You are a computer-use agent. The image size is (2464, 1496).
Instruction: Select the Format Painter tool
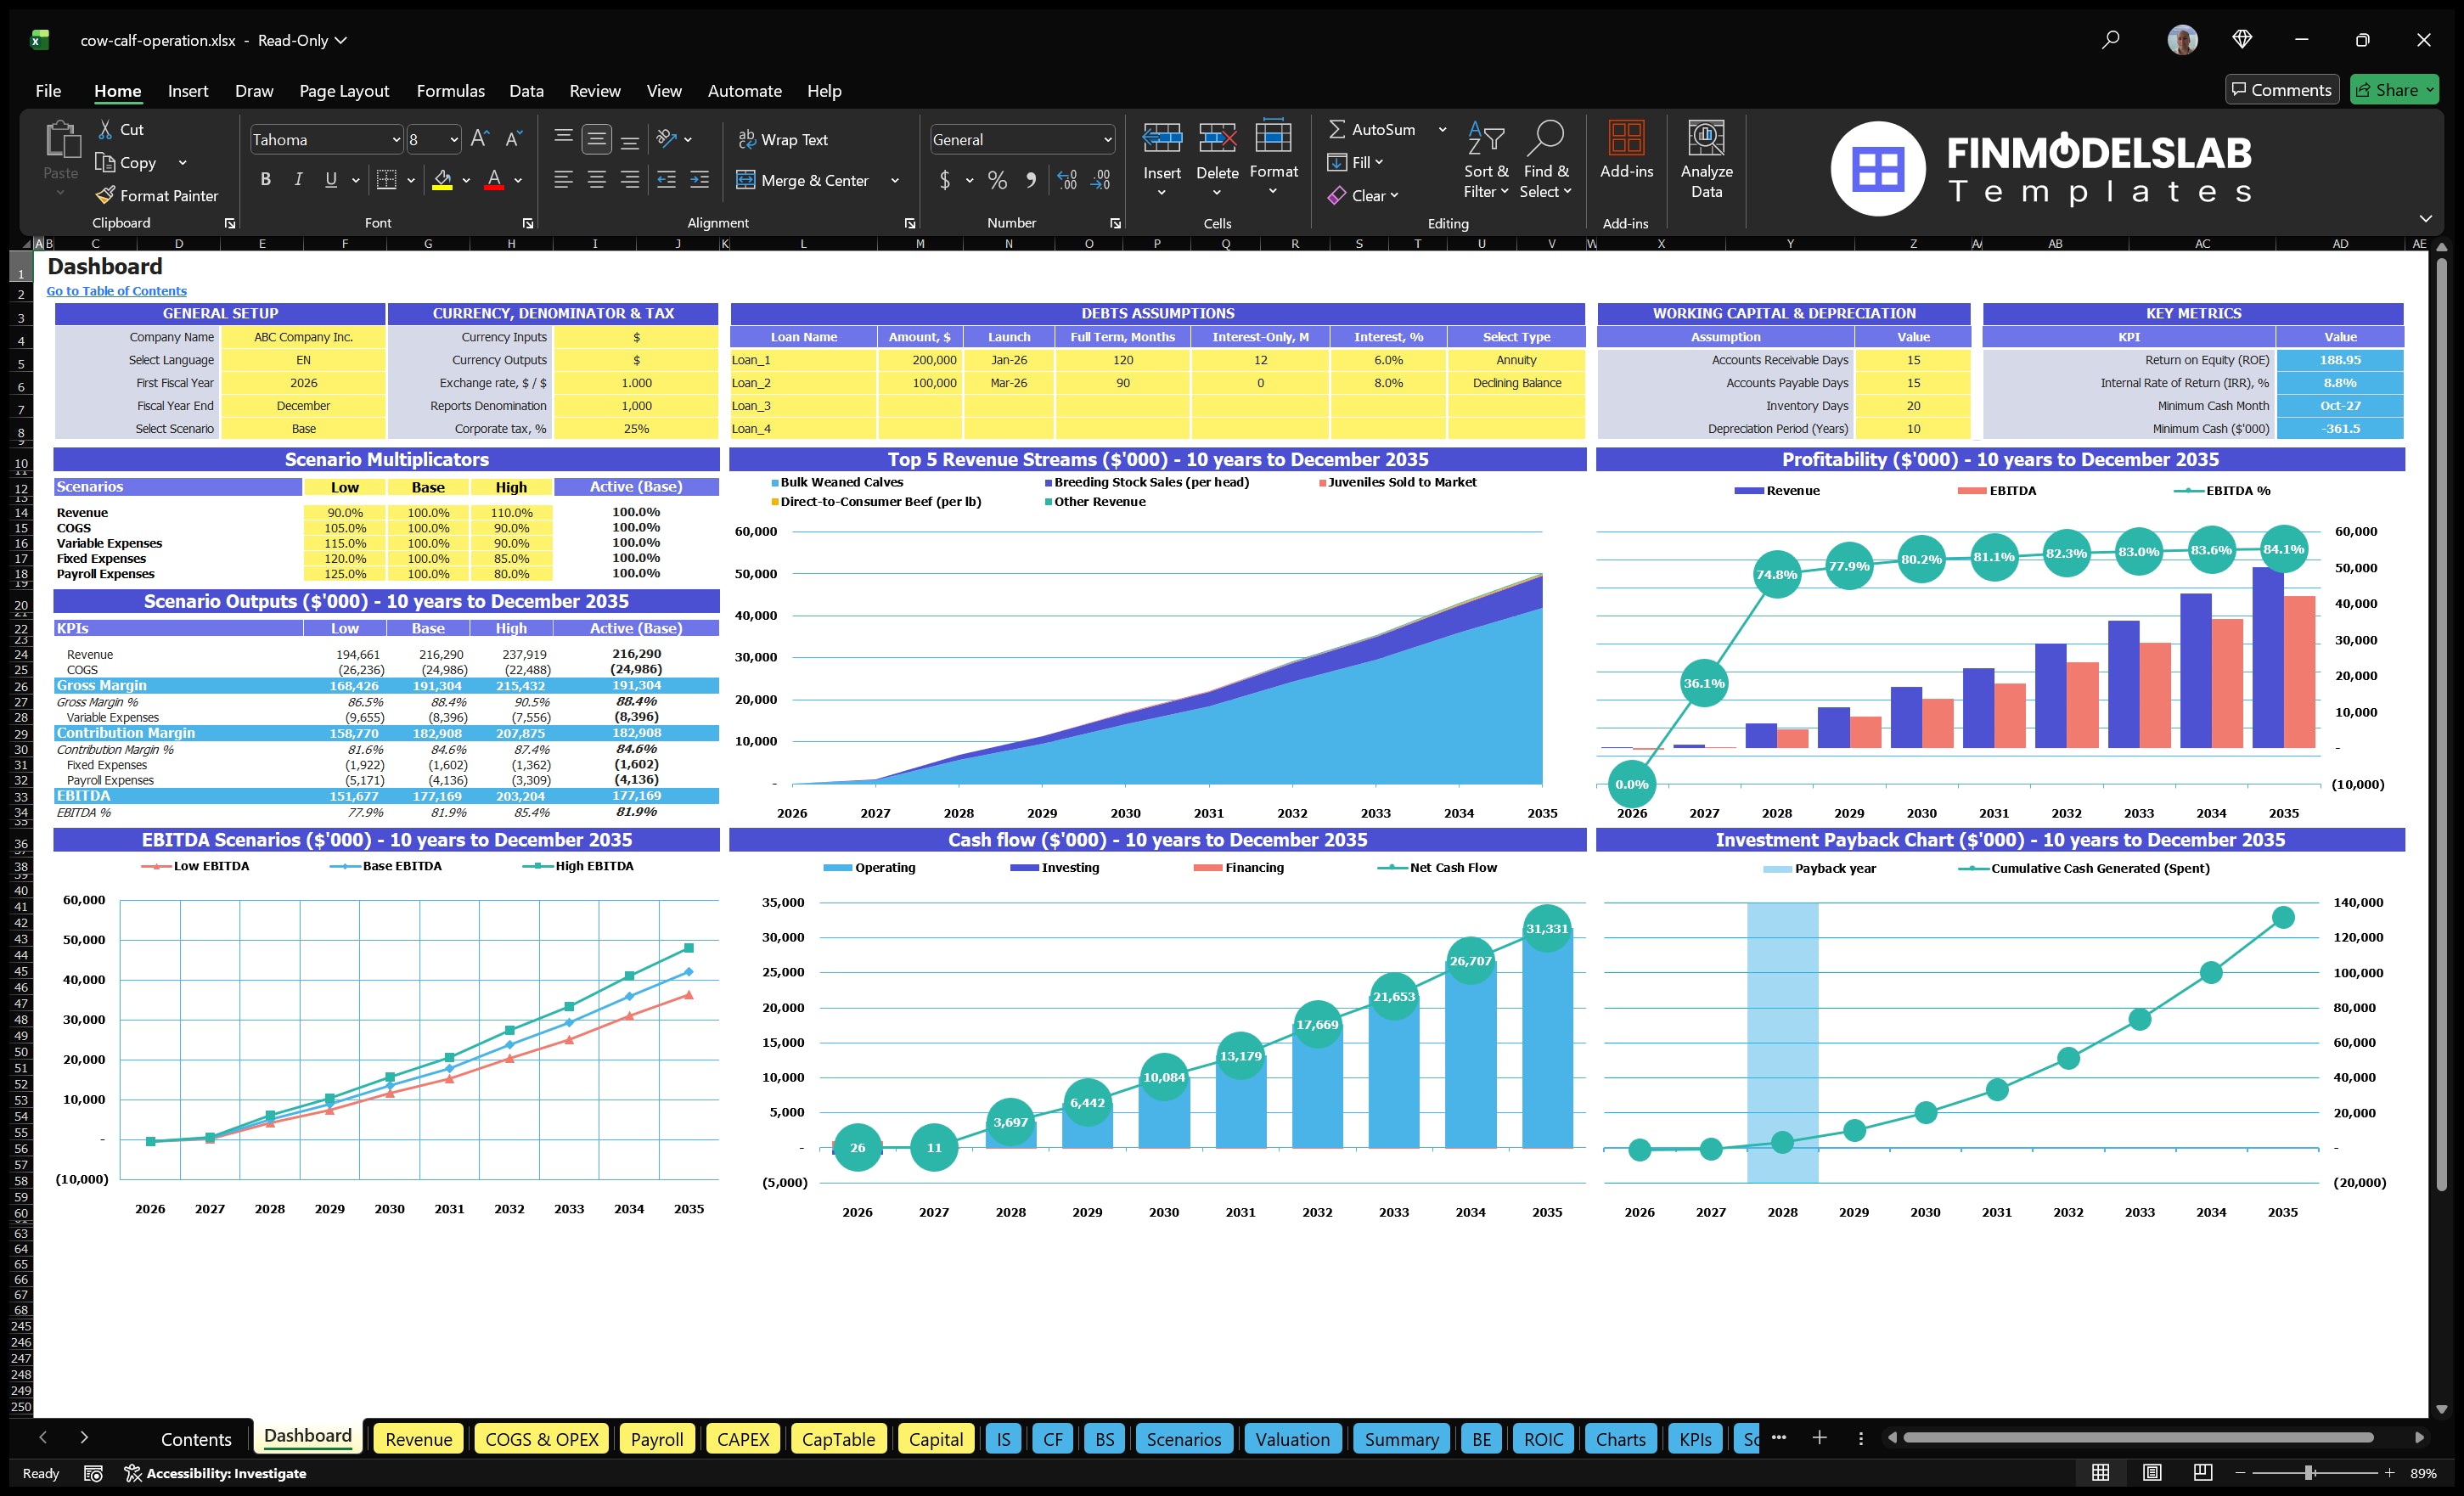157,195
